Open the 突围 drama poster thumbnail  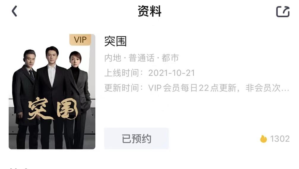tap(52, 91)
